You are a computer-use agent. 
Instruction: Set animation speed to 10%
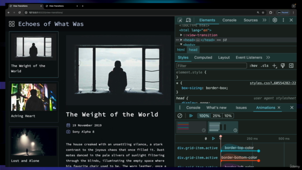click(228, 116)
